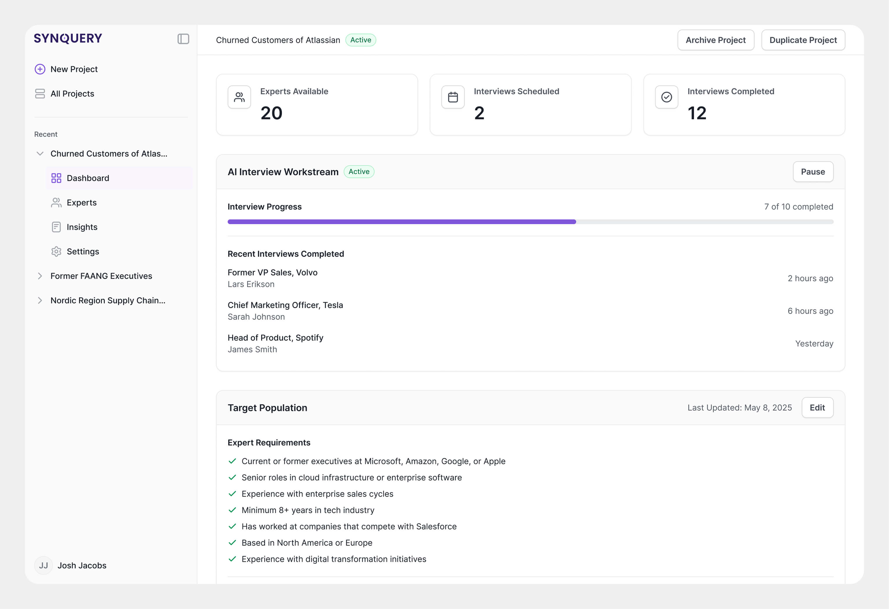
Task: Click the checkmark circle icon in Interviews Completed card
Action: [667, 97]
